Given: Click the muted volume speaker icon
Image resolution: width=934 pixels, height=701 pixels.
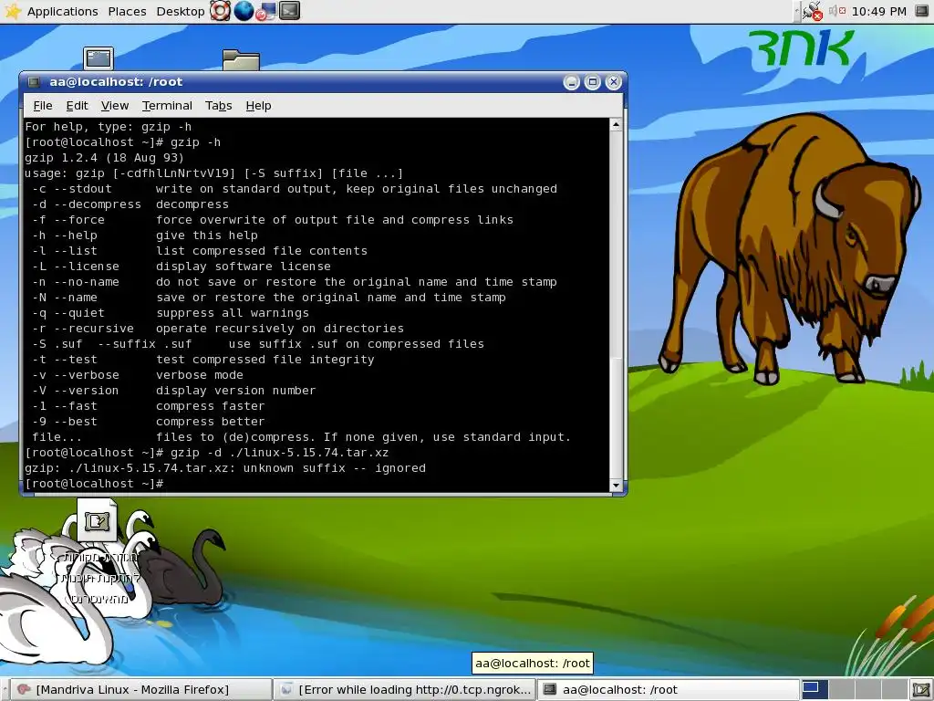Looking at the screenshot, I should 837,11.
